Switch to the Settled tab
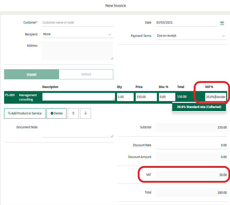The image size is (230, 205). [86, 74]
